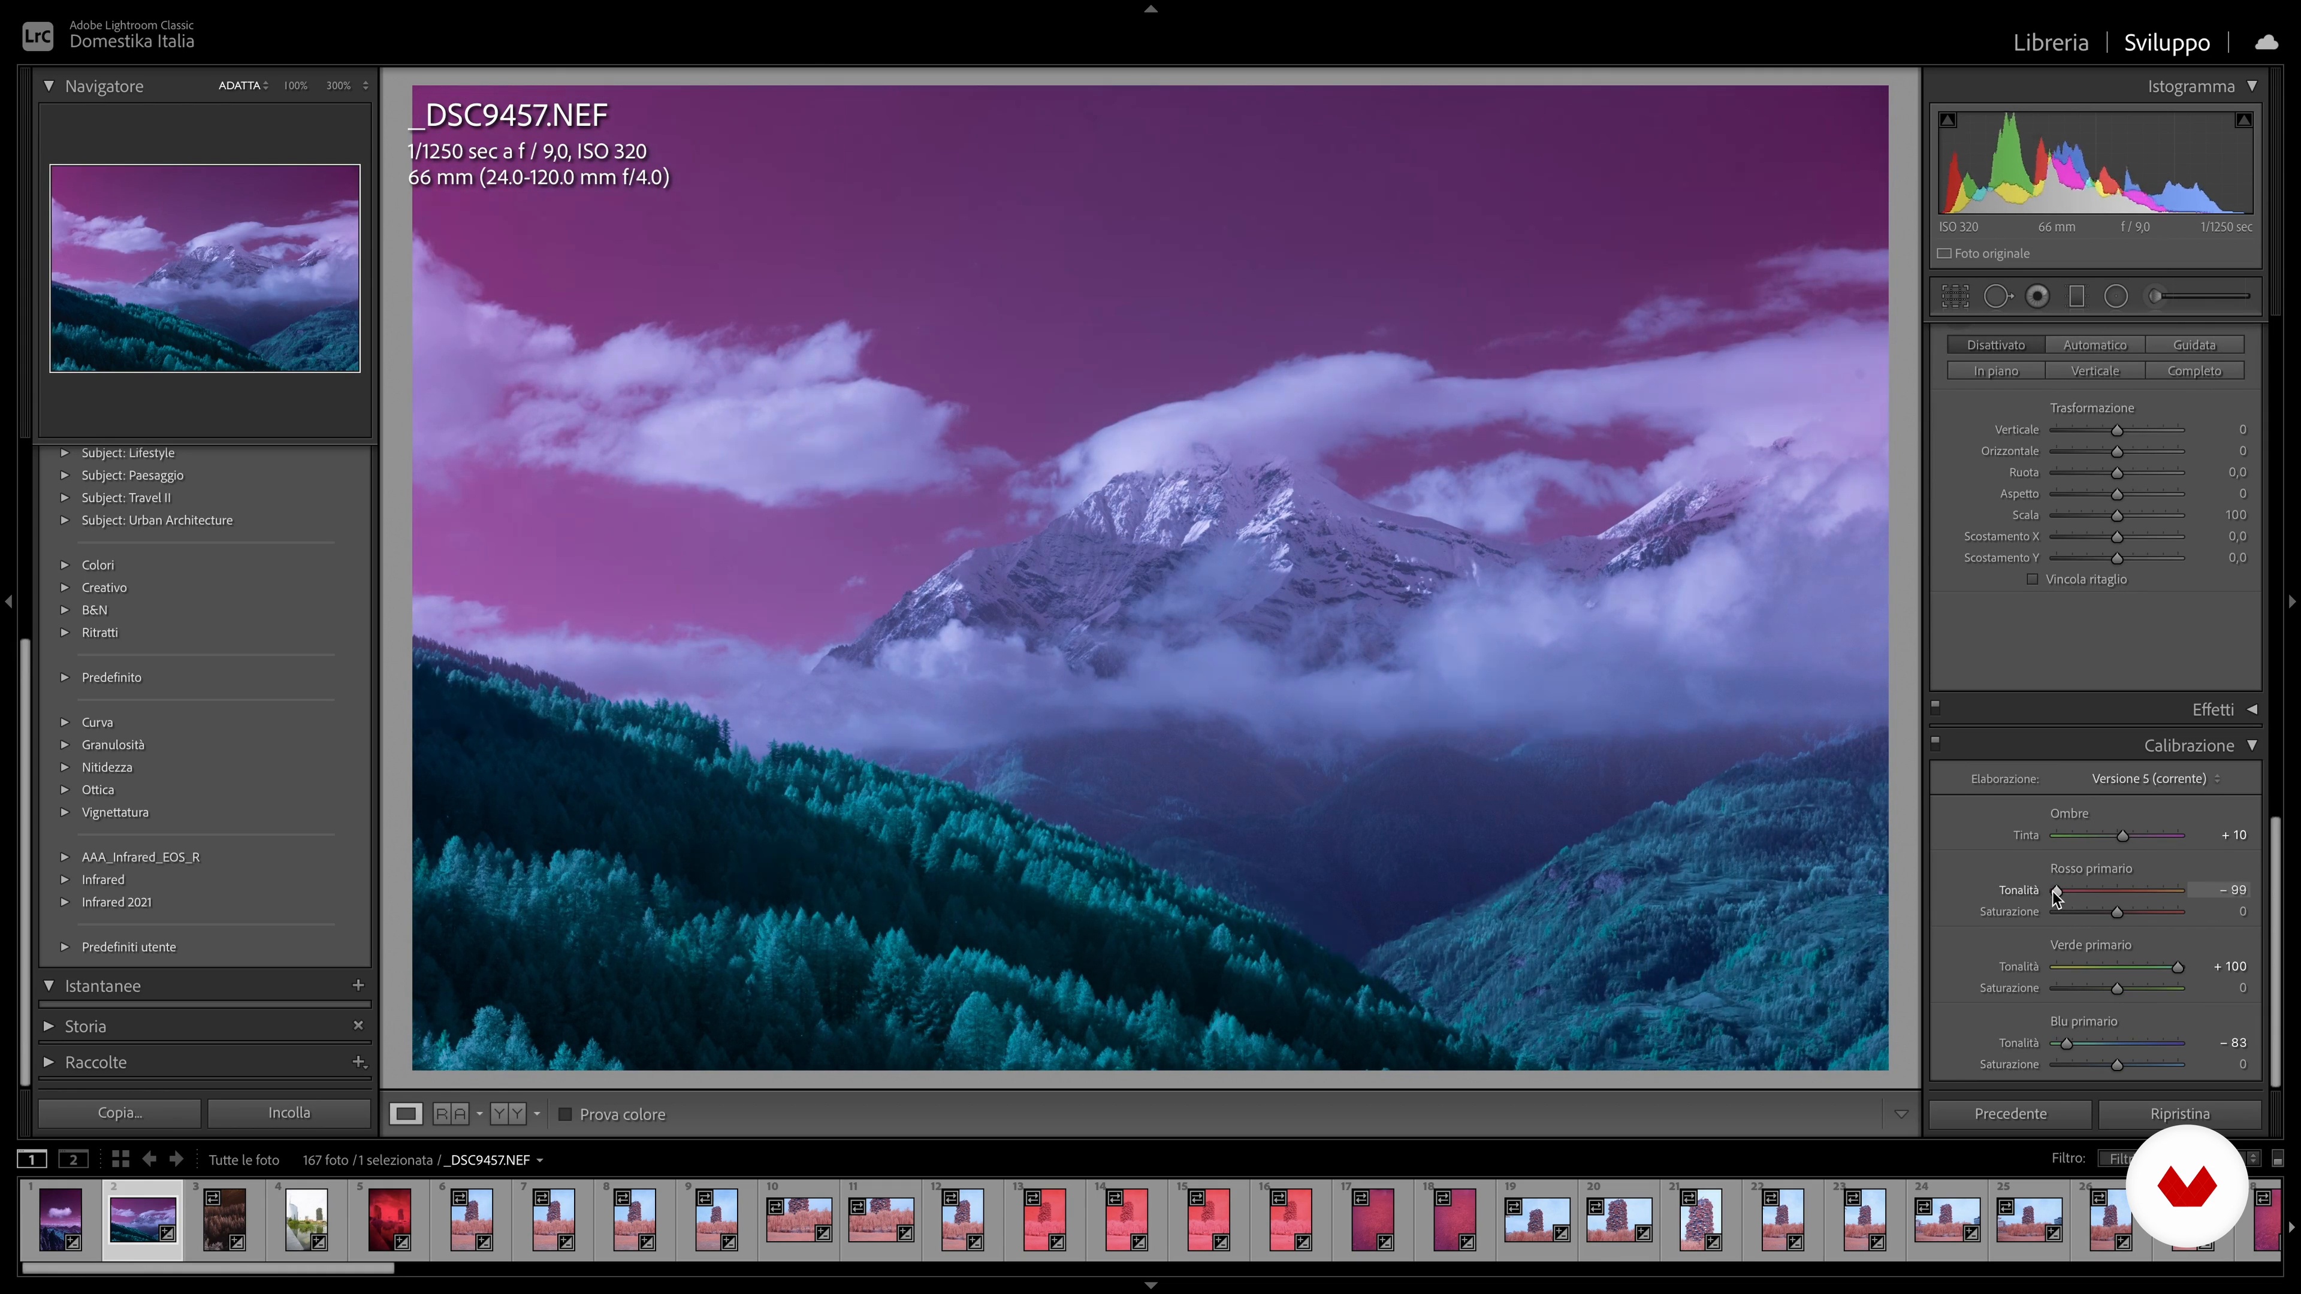Select the red filmstrip thumbnail number 5
The image size is (2301, 1294).
click(x=389, y=1219)
